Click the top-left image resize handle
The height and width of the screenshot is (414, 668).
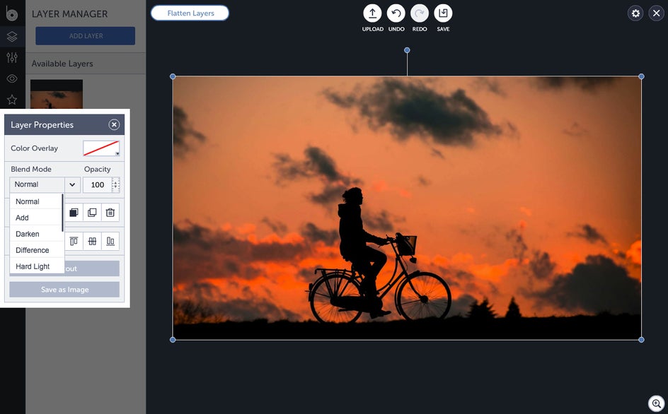[173, 76]
